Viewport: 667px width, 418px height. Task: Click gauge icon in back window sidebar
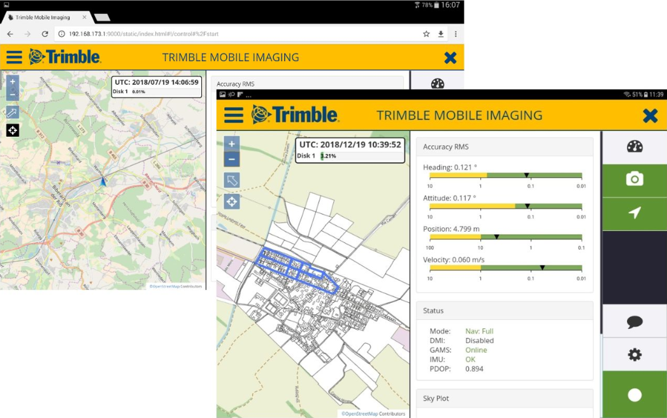click(437, 83)
